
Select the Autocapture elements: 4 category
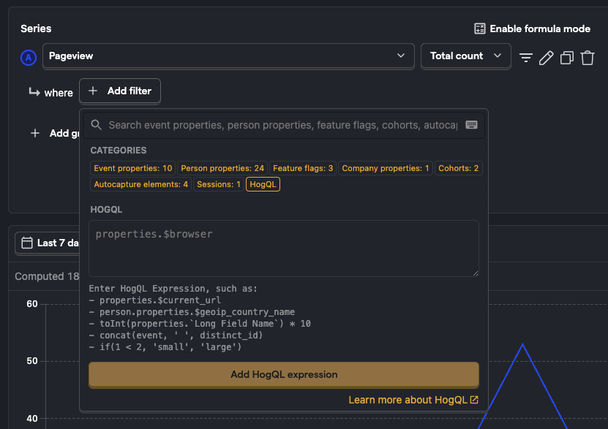click(140, 184)
